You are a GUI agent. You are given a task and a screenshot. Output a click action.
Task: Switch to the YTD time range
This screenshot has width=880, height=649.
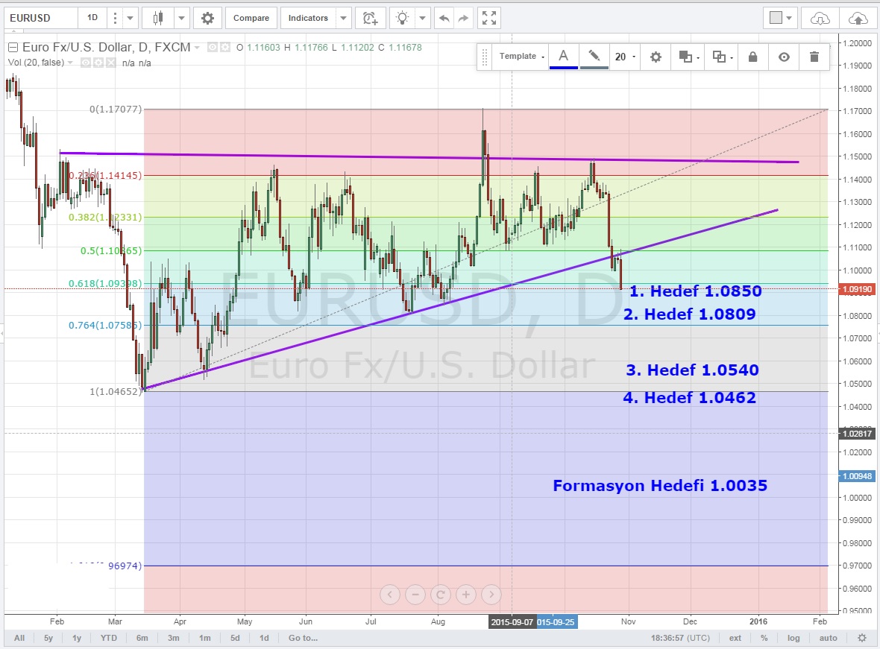[109, 638]
